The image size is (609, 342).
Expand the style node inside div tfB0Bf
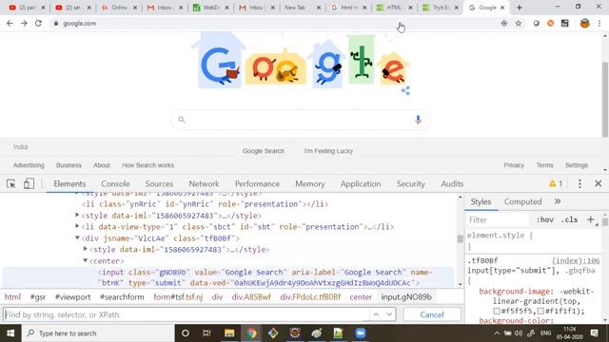coord(85,249)
